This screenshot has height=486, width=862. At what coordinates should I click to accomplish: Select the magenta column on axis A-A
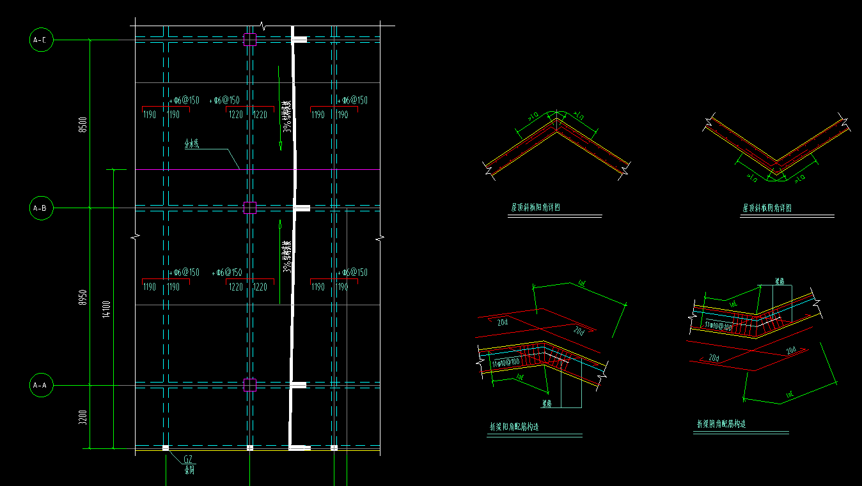pyautogui.click(x=250, y=384)
